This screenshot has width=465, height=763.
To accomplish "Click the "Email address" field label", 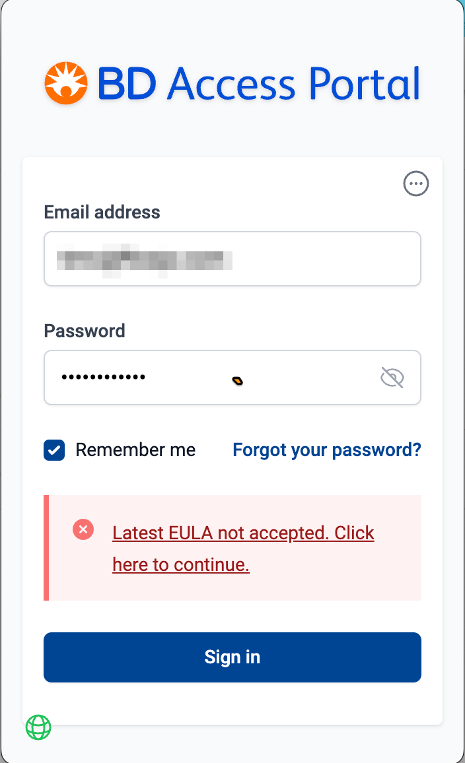I will tap(102, 212).
